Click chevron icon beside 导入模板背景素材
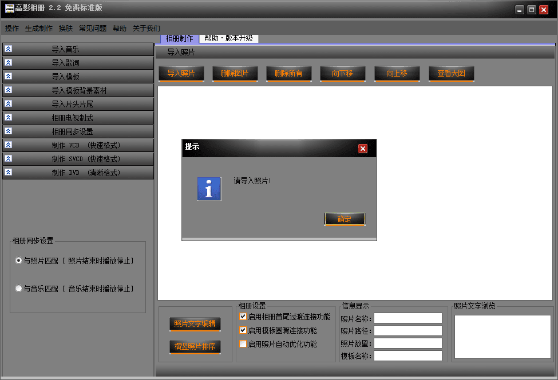 pos(8,90)
